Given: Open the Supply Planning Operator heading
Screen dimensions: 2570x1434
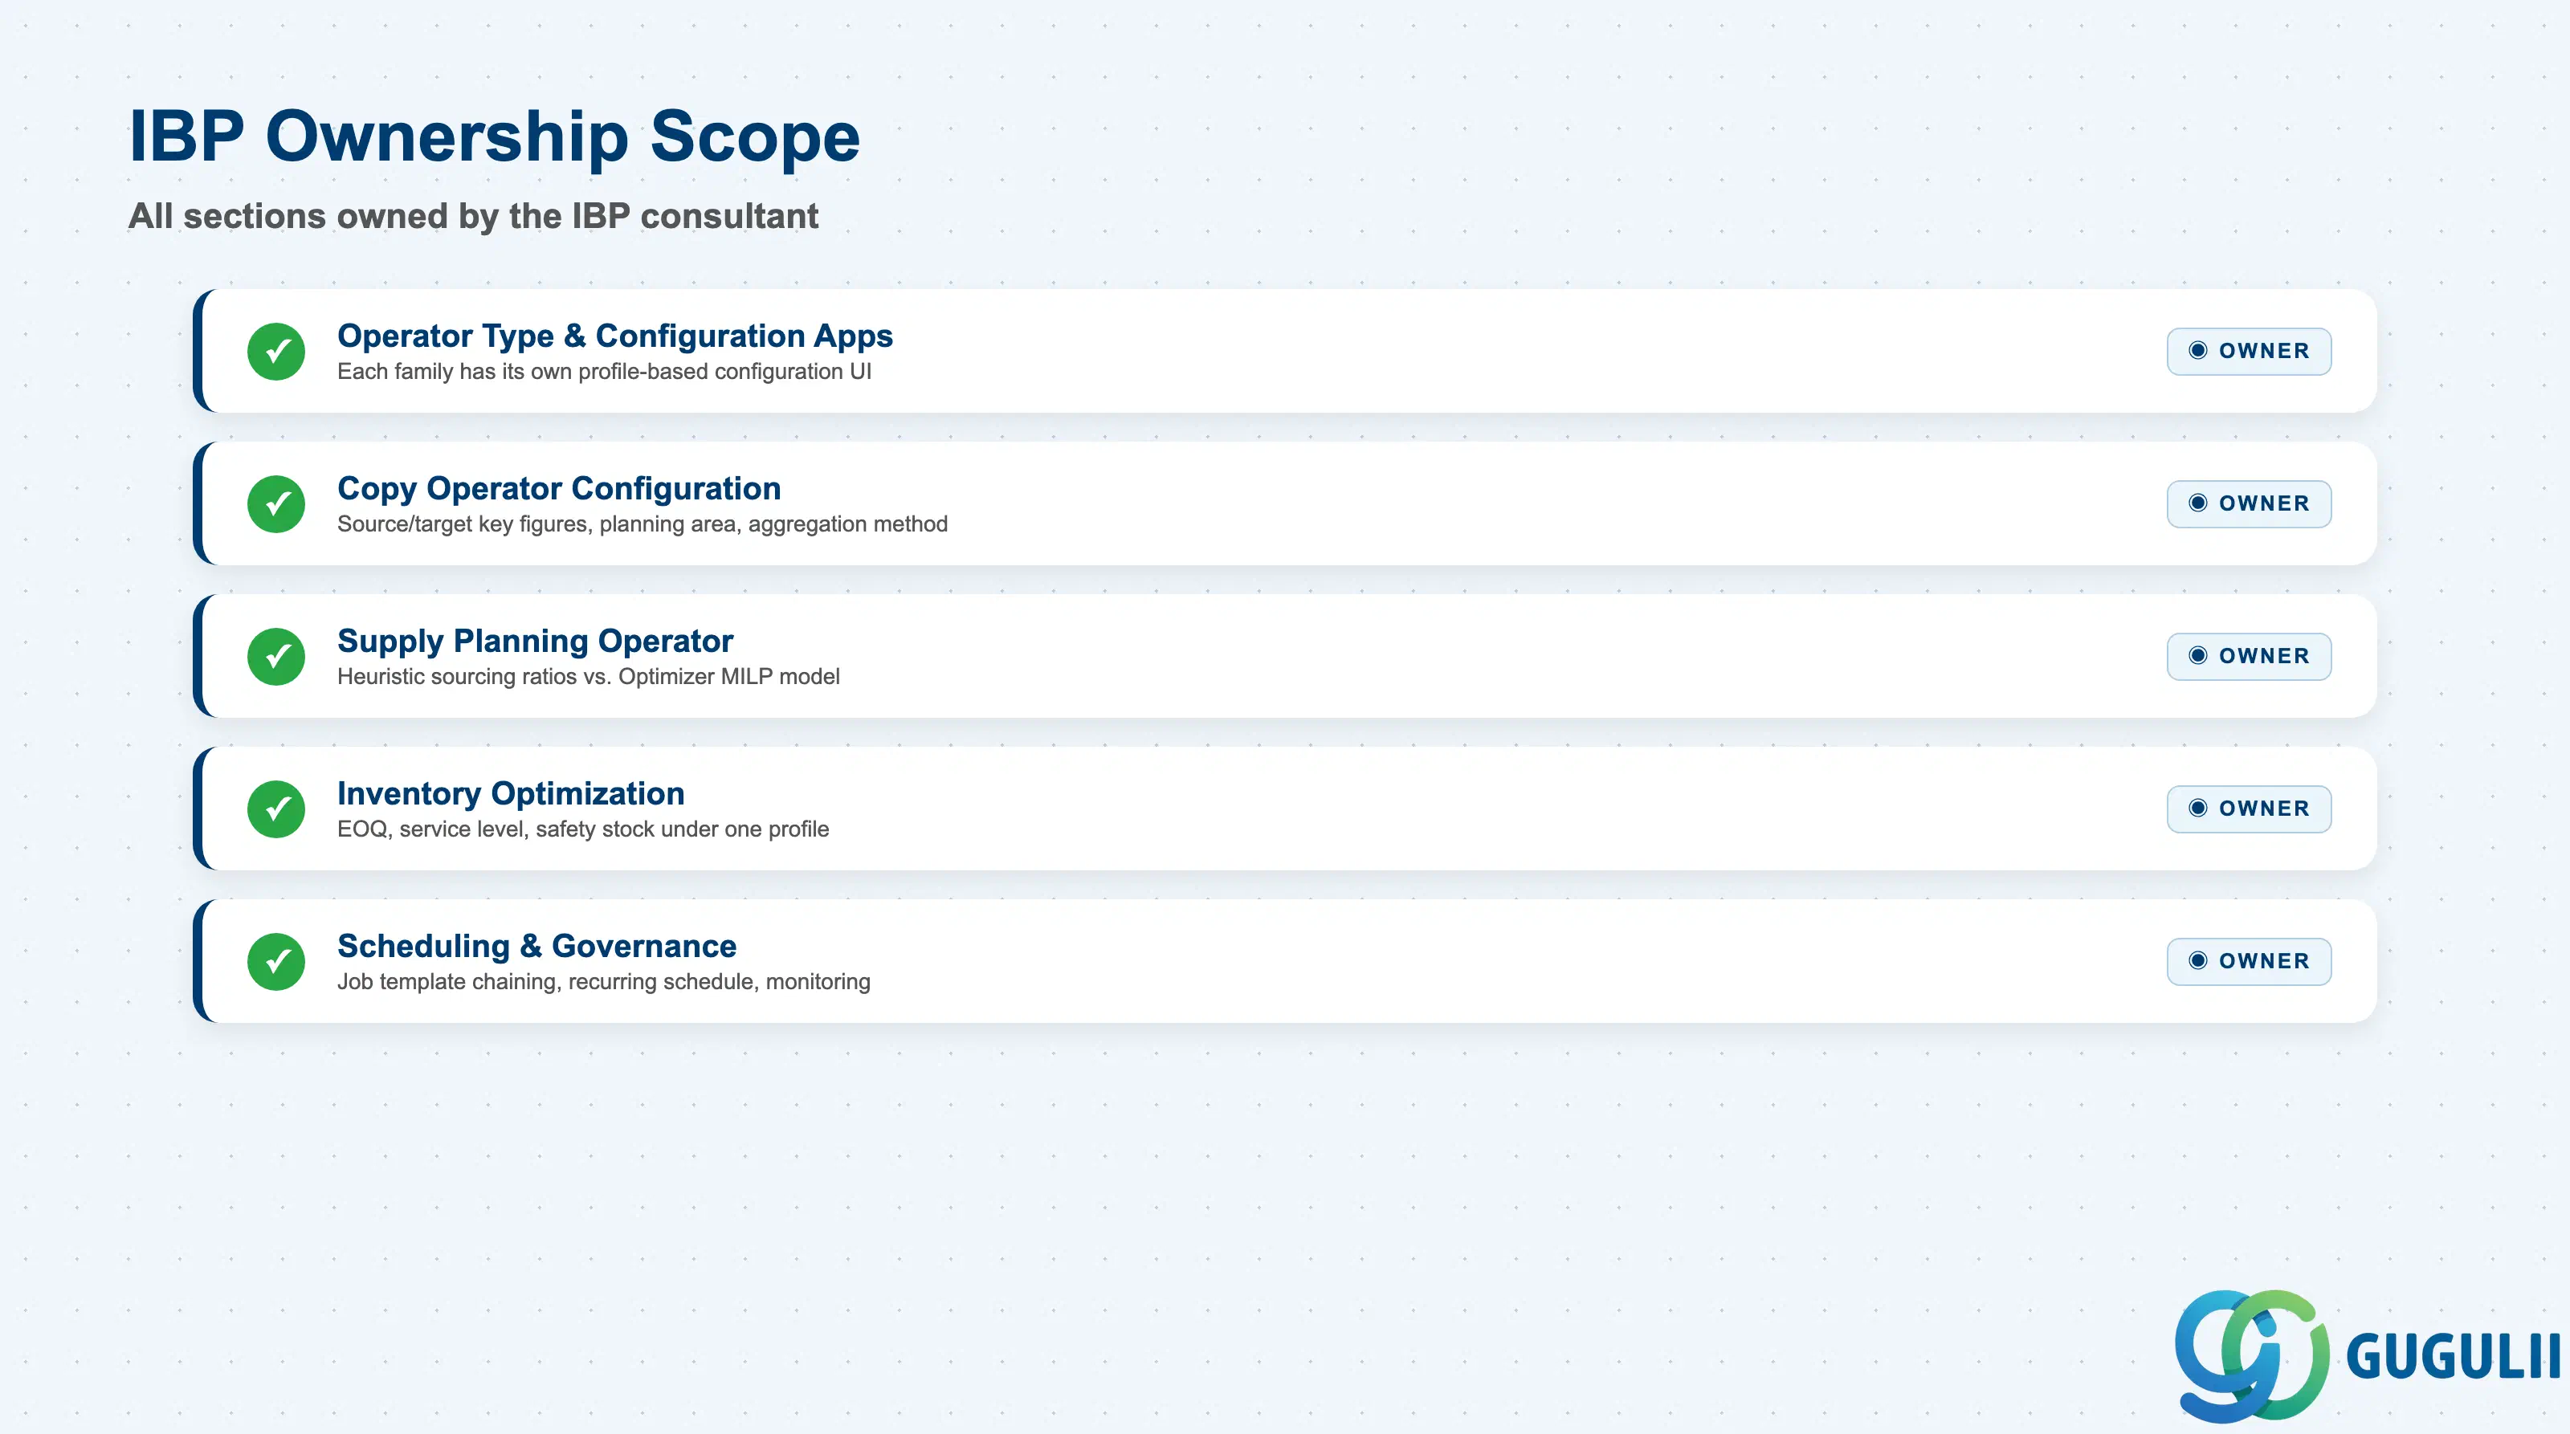Looking at the screenshot, I should tap(535, 642).
